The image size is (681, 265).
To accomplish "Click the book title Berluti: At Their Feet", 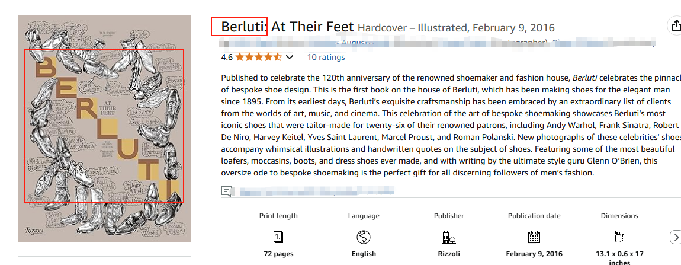I will pyautogui.click(x=287, y=27).
